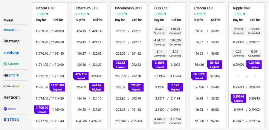Open the Bitfinex exchange logo
The height and width of the screenshot is (130, 269).
point(11,86)
